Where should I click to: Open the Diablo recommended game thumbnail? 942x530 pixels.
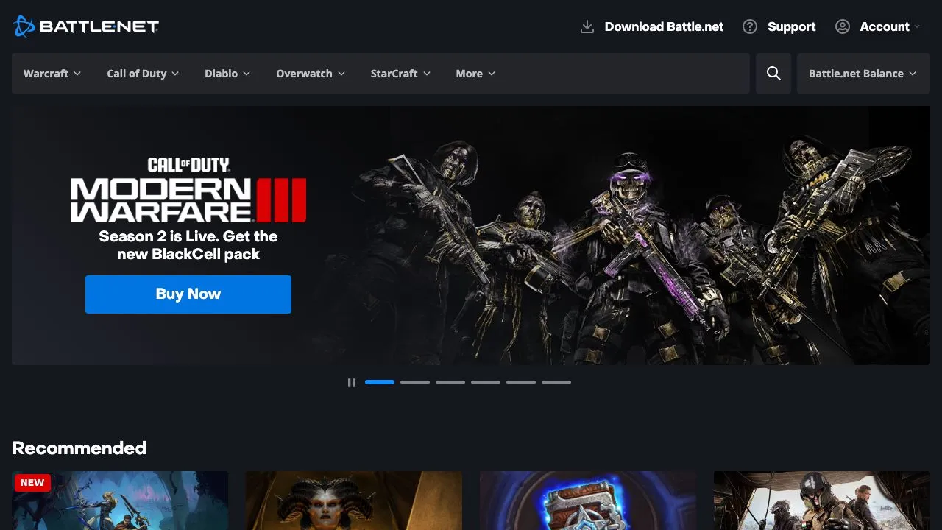coord(354,501)
